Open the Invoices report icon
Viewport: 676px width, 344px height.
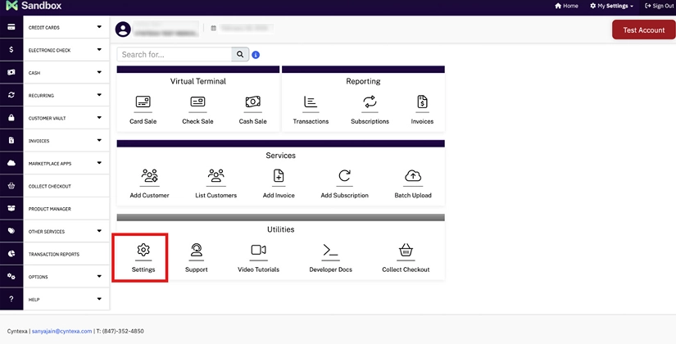[422, 102]
